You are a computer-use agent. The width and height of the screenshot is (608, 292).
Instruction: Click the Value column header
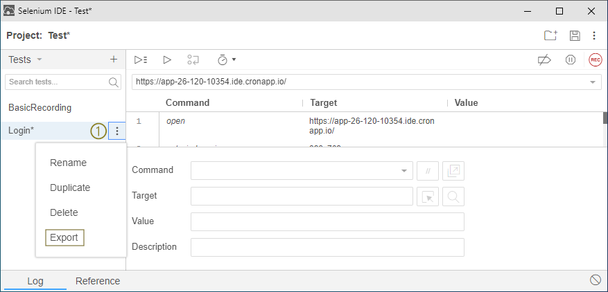(466, 102)
